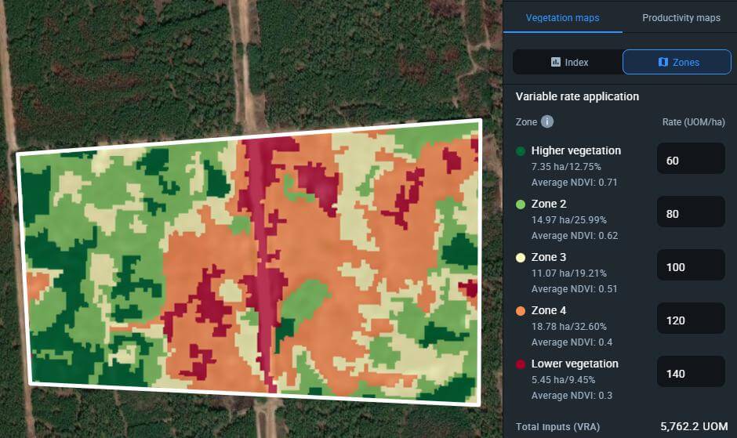Click the 11.07 ha/19.21% area text
Image resolution: width=737 pixels, height=438 pixels.
[568, 273]
